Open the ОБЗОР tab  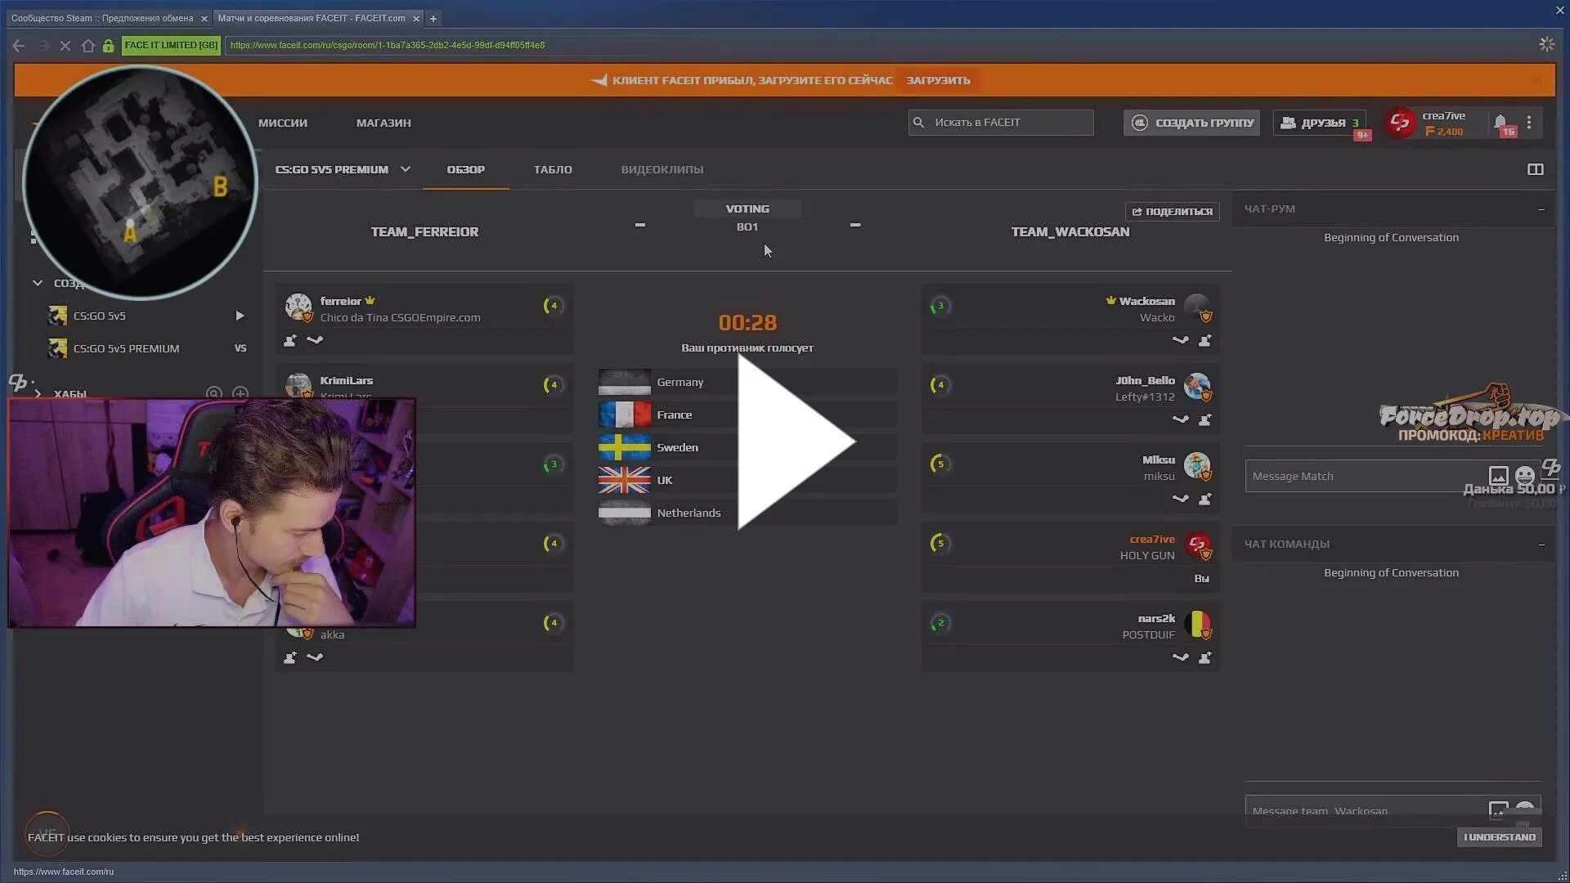pyautogui.click(x=466, y=169)
